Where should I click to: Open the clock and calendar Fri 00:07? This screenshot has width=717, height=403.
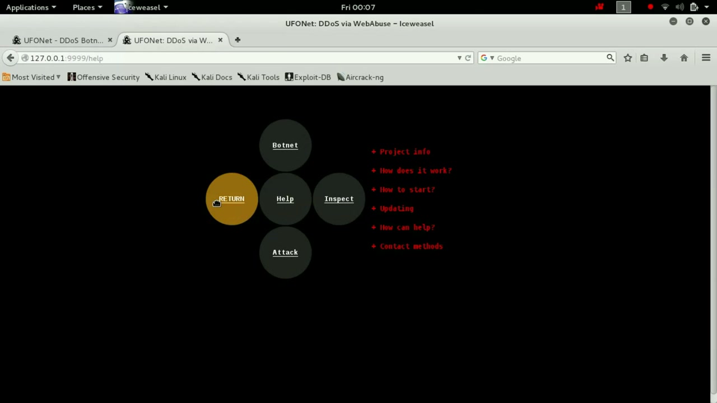pyautogui.click(x=358, y=7)
